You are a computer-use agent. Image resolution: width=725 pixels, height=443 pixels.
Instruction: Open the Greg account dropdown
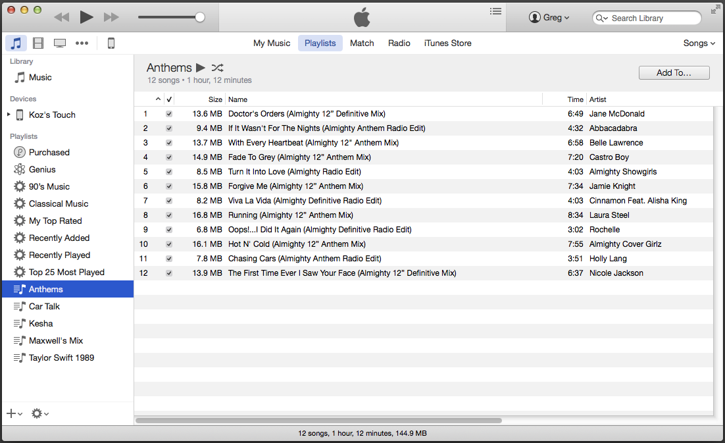549,17
